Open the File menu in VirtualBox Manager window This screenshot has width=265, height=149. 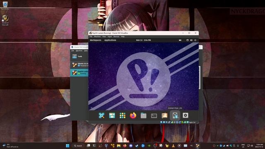(x=73, y=50)
